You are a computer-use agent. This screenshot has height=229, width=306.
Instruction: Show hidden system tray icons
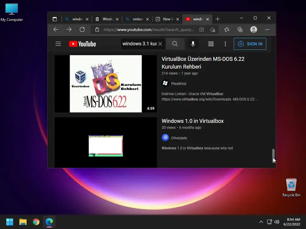(x=261, y=222)
